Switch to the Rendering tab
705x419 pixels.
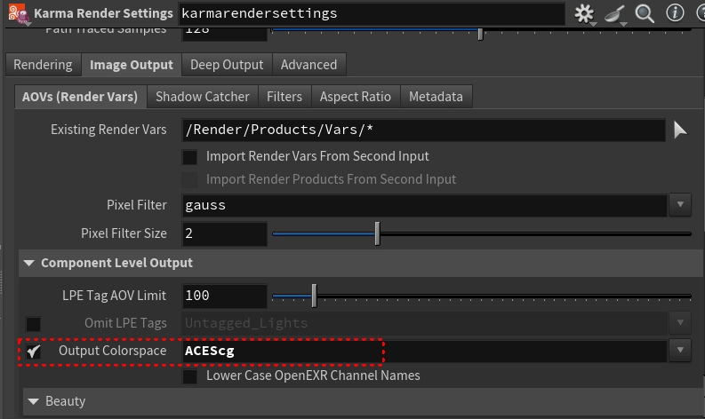coord(44,65)
